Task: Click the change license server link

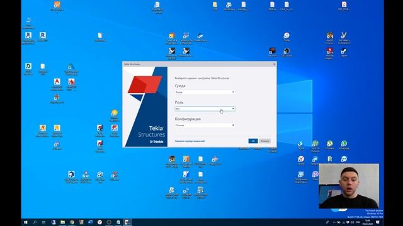Action: (x=190, y=141)
